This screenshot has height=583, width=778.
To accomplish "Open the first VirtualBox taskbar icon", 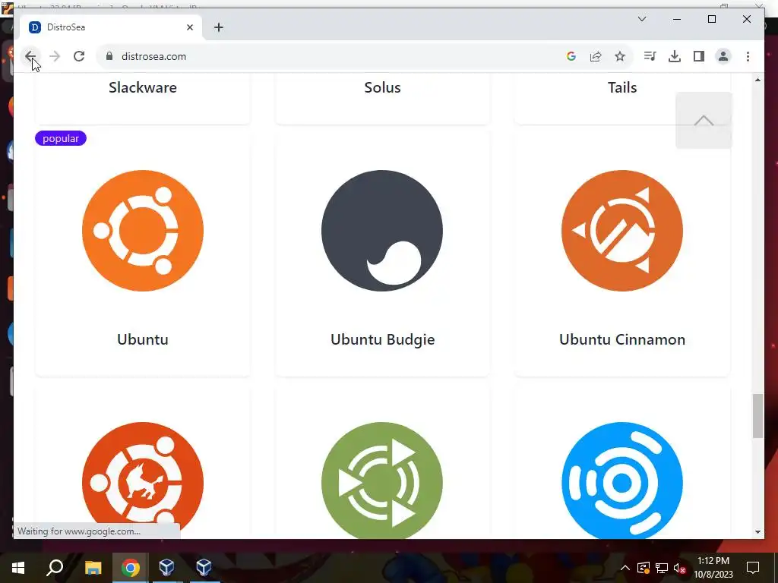I will pyautogui.click(x=166, y=567).
